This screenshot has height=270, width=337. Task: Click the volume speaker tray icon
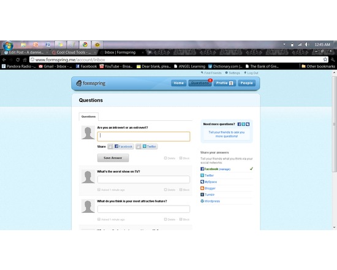307,45
